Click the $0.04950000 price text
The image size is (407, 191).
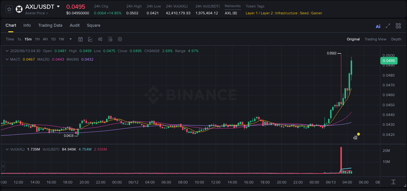tap(77, 13)
